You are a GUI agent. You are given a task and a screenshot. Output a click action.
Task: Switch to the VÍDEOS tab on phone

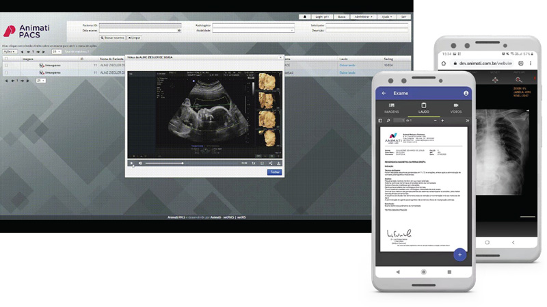(455, 108)
